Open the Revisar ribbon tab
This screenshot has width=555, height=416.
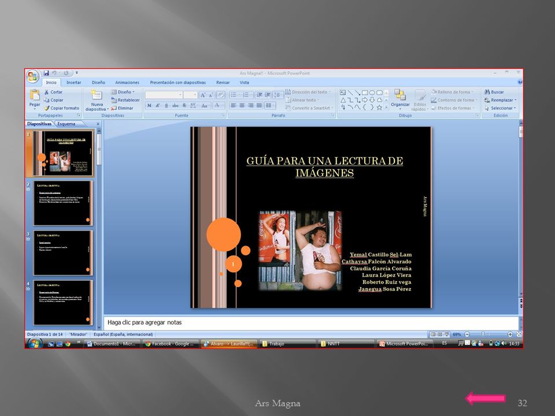pos(223,83)
